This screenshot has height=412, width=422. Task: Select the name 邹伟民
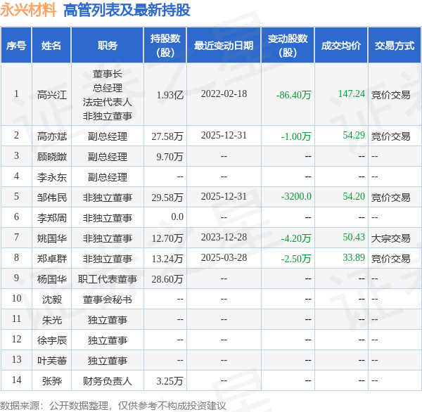pos(51,198)
